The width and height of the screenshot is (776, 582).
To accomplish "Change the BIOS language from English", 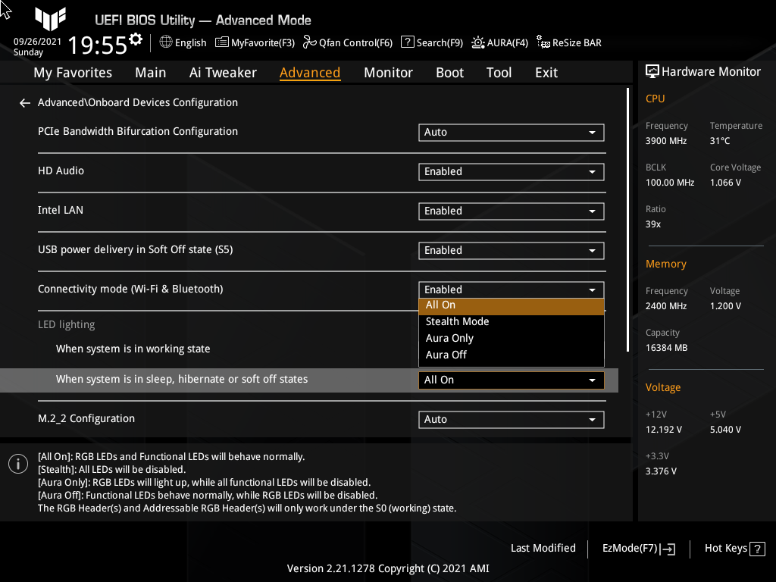I will (x=182, y=42).
